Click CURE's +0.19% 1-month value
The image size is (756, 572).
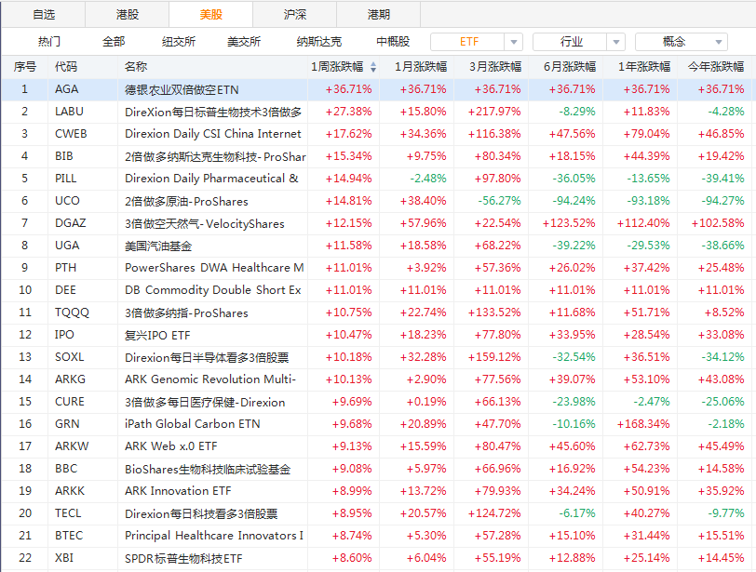coord(426,402)
